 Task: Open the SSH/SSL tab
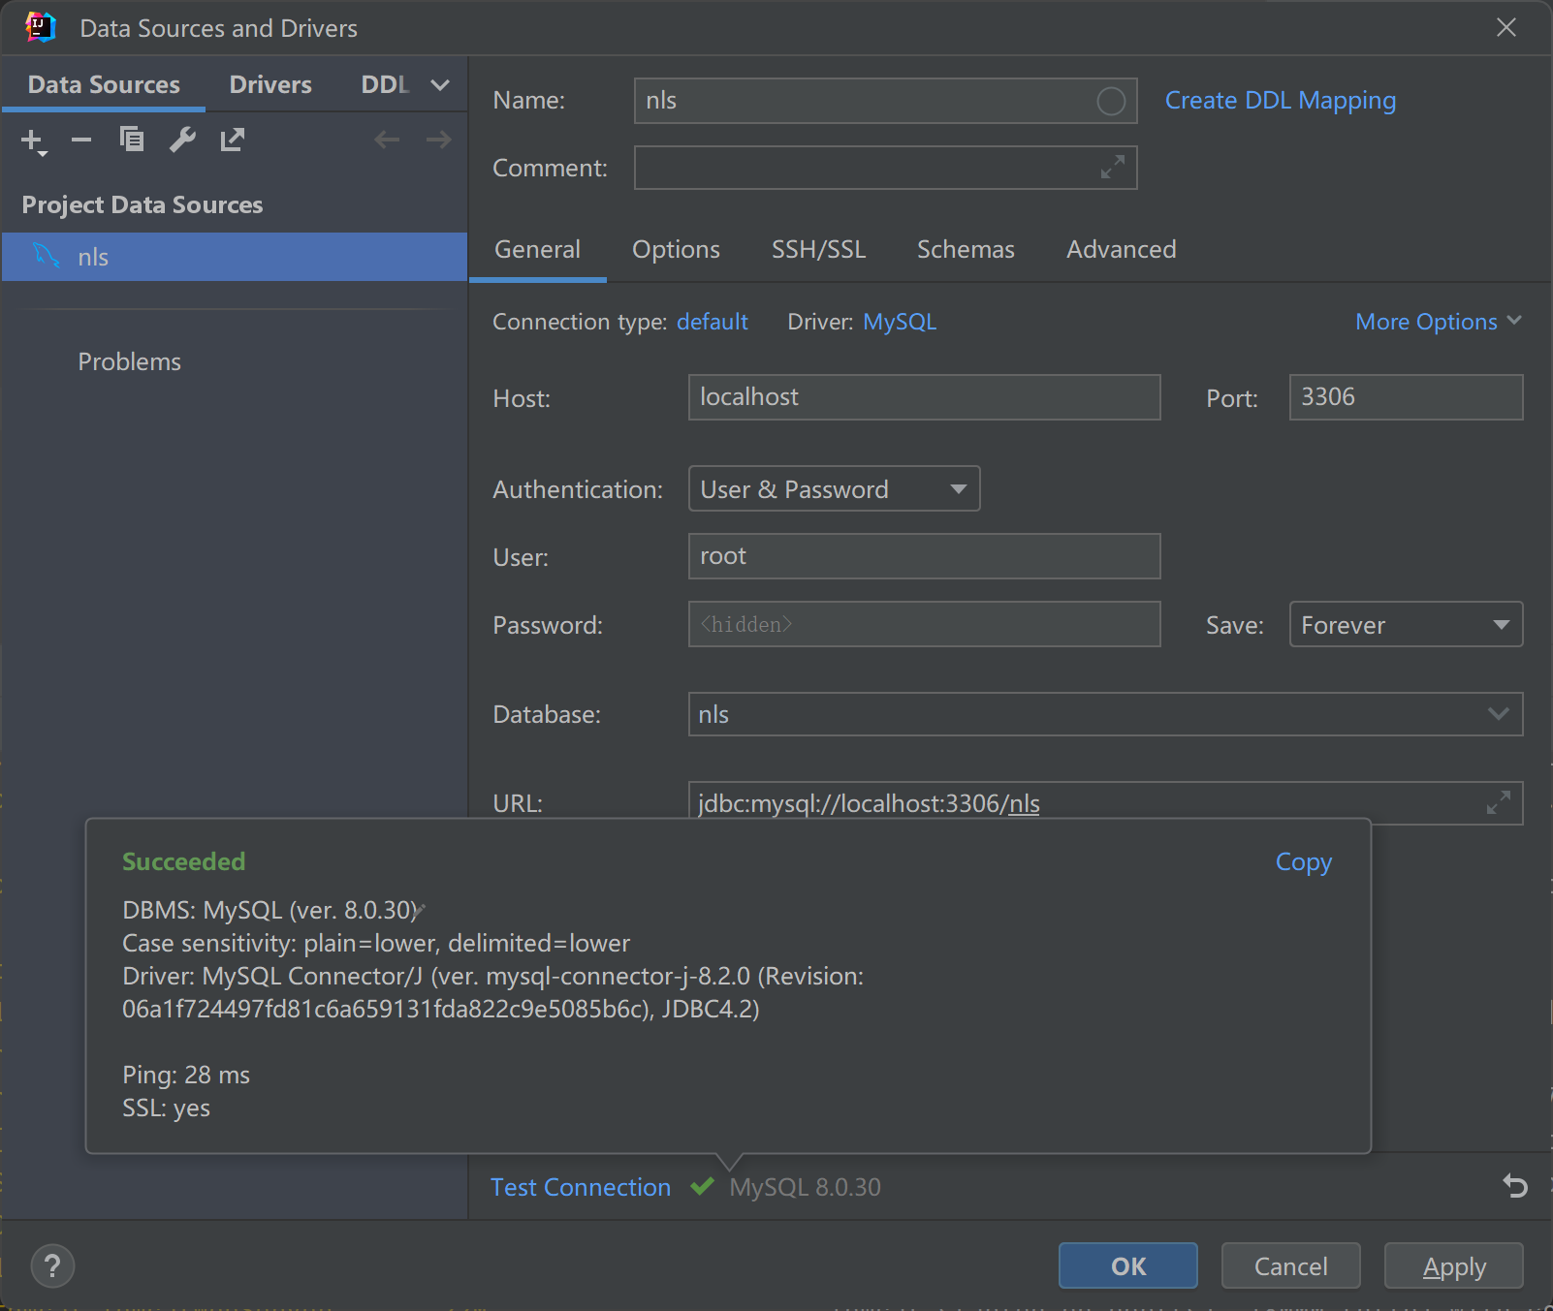pyautogui.click(x=818, y=249)
